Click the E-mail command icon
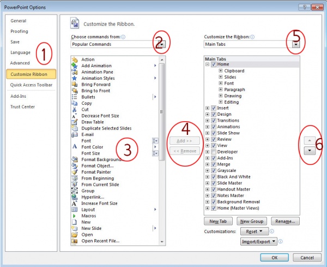327x267 pixels. 75,134
